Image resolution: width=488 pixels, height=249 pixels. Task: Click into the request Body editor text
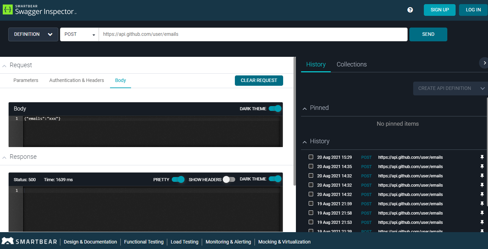click(x=42, y=118)
